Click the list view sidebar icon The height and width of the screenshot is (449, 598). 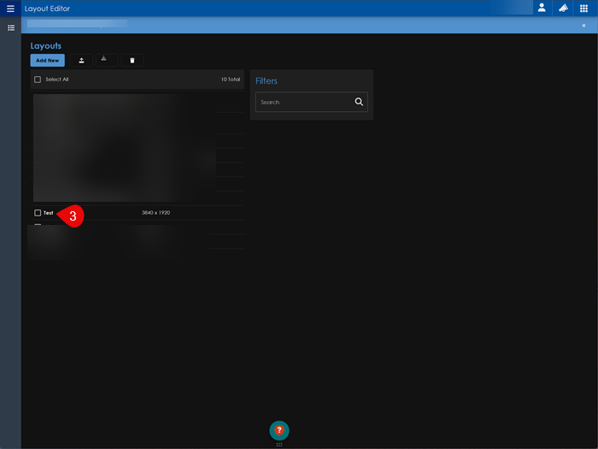coord(11,28)
